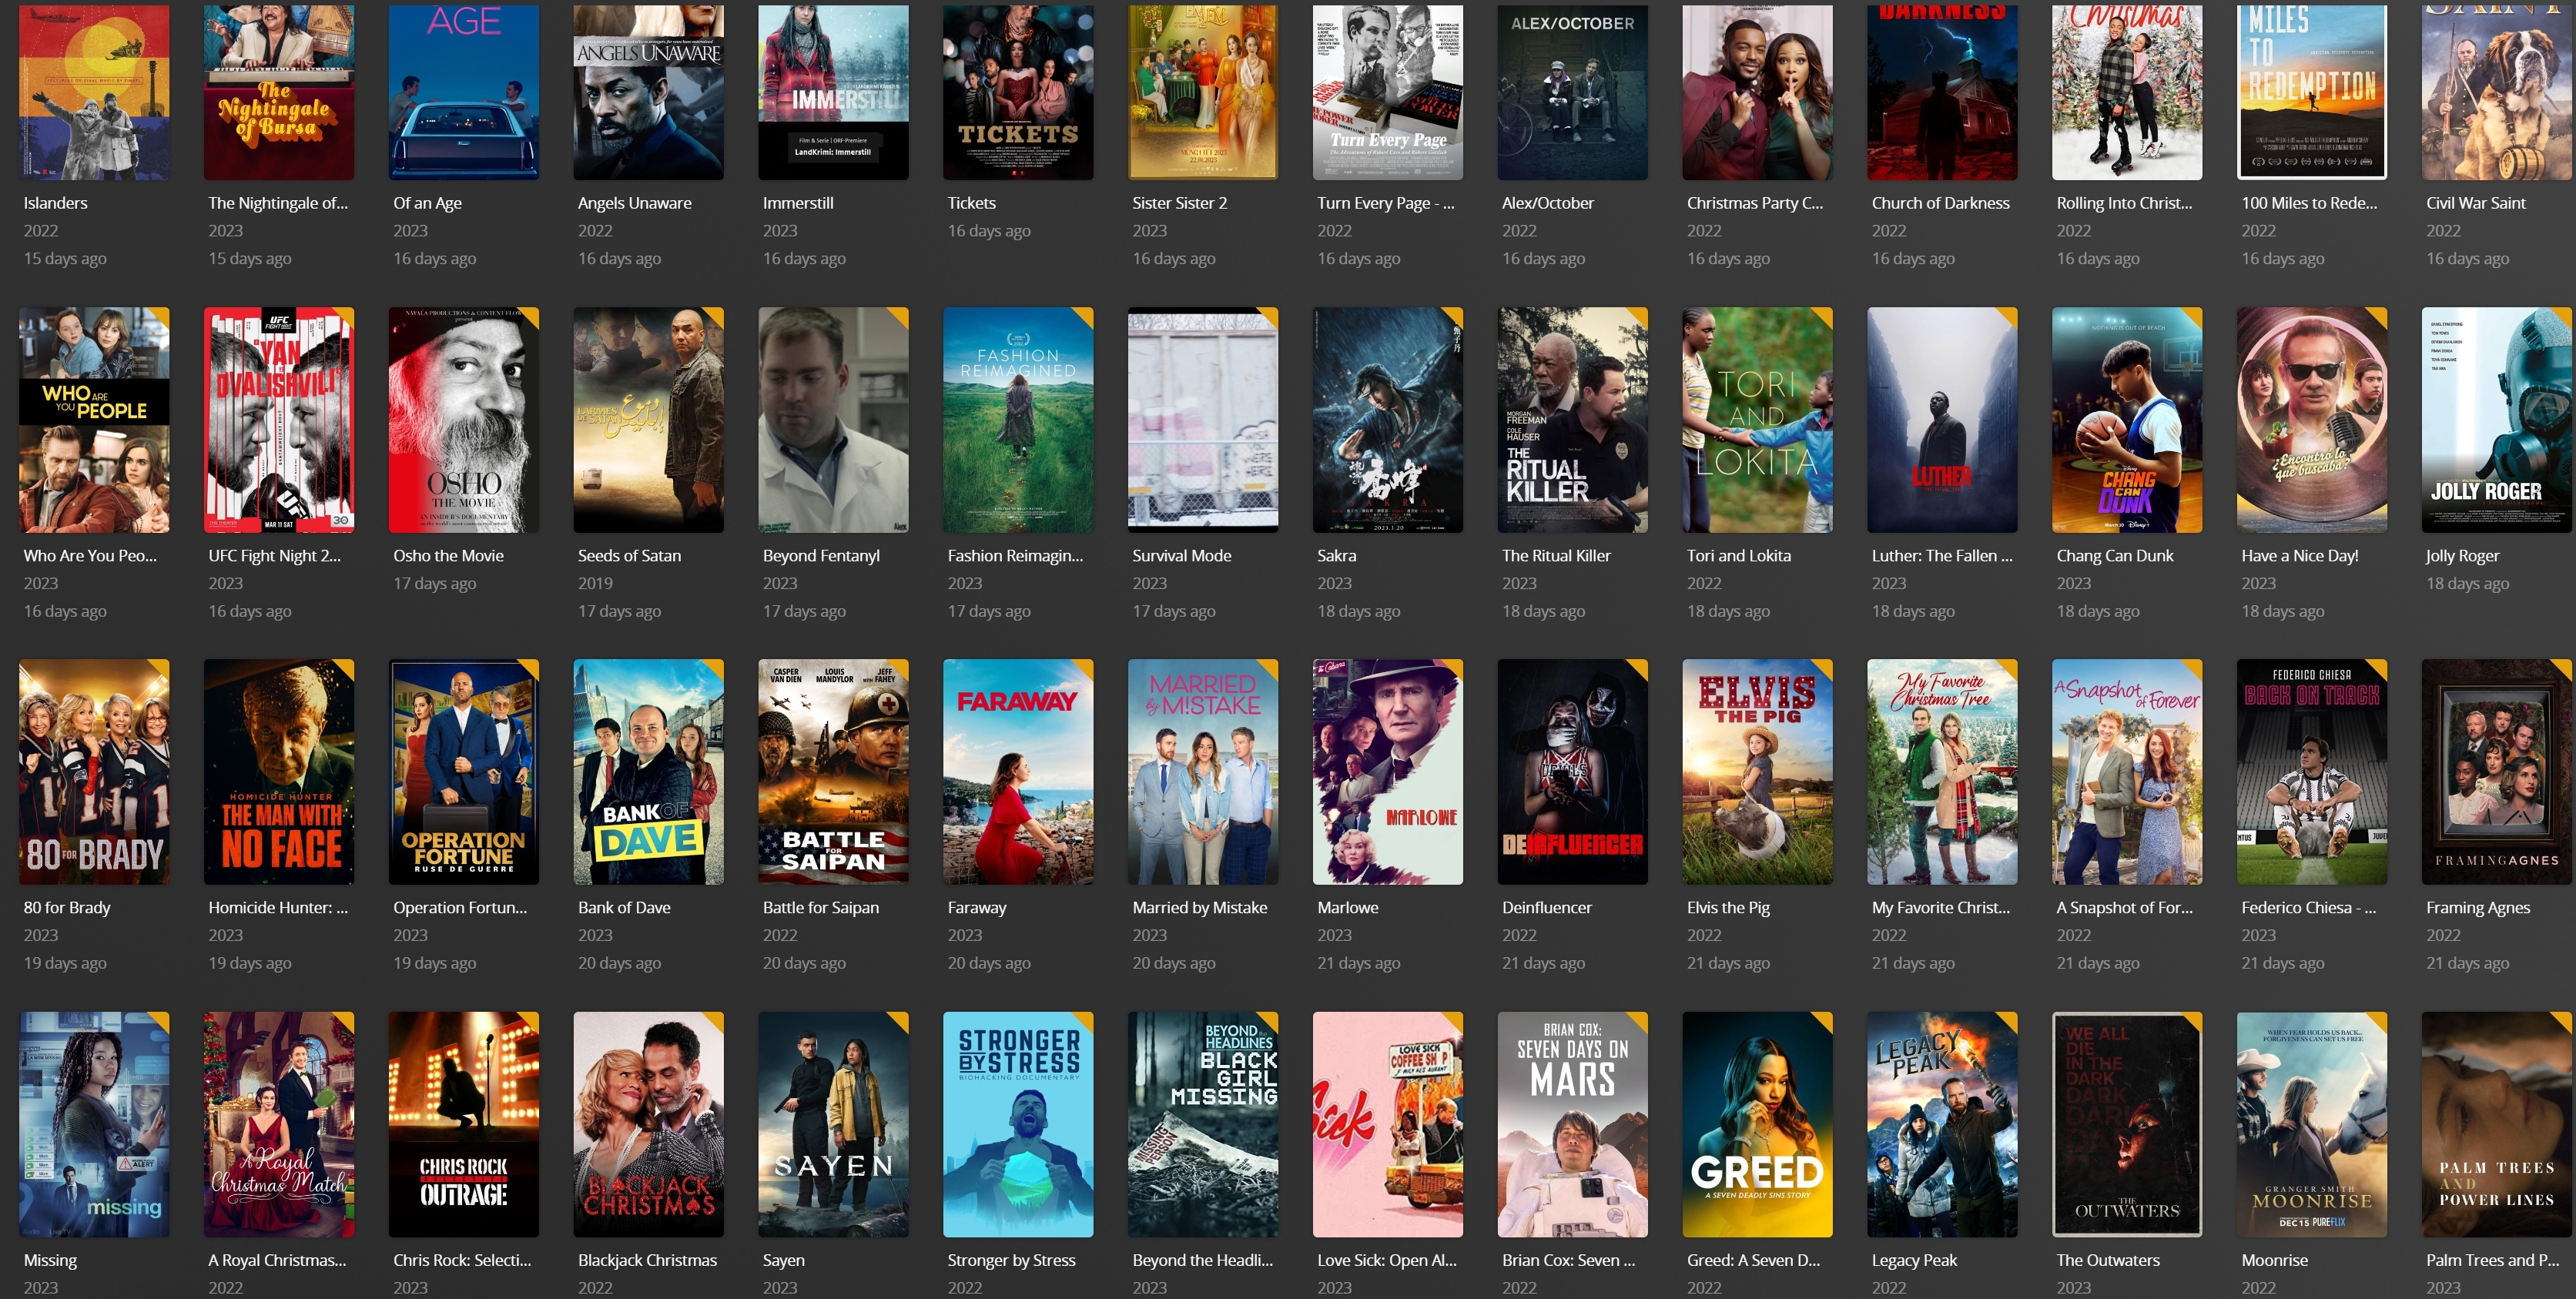Viewport: 2576px width, 1299px height.
Task: Click the Faraway movie poster
Action: 1018,772
